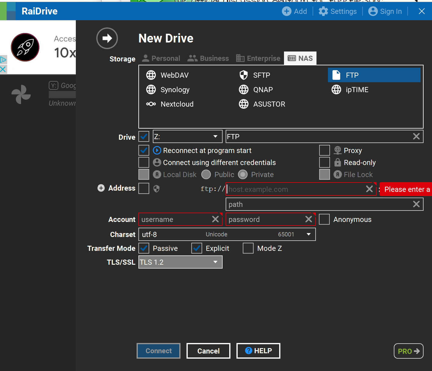Pick Nextcloud storage option
Screen dimensions: 432x371
pos(170,104)
